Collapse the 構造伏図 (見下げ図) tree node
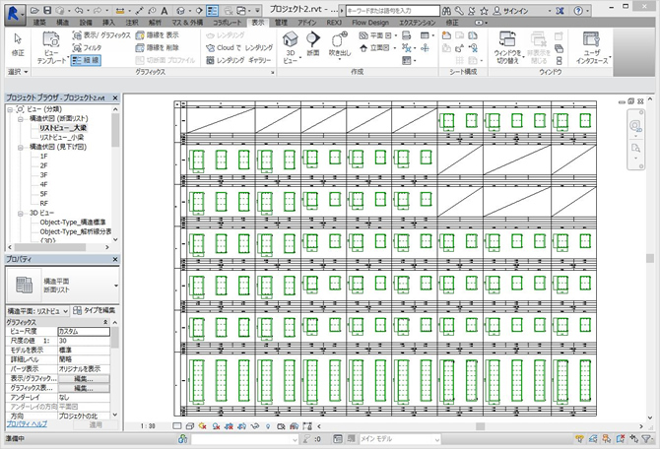660x449 pixels. click(x=21, y=148)
